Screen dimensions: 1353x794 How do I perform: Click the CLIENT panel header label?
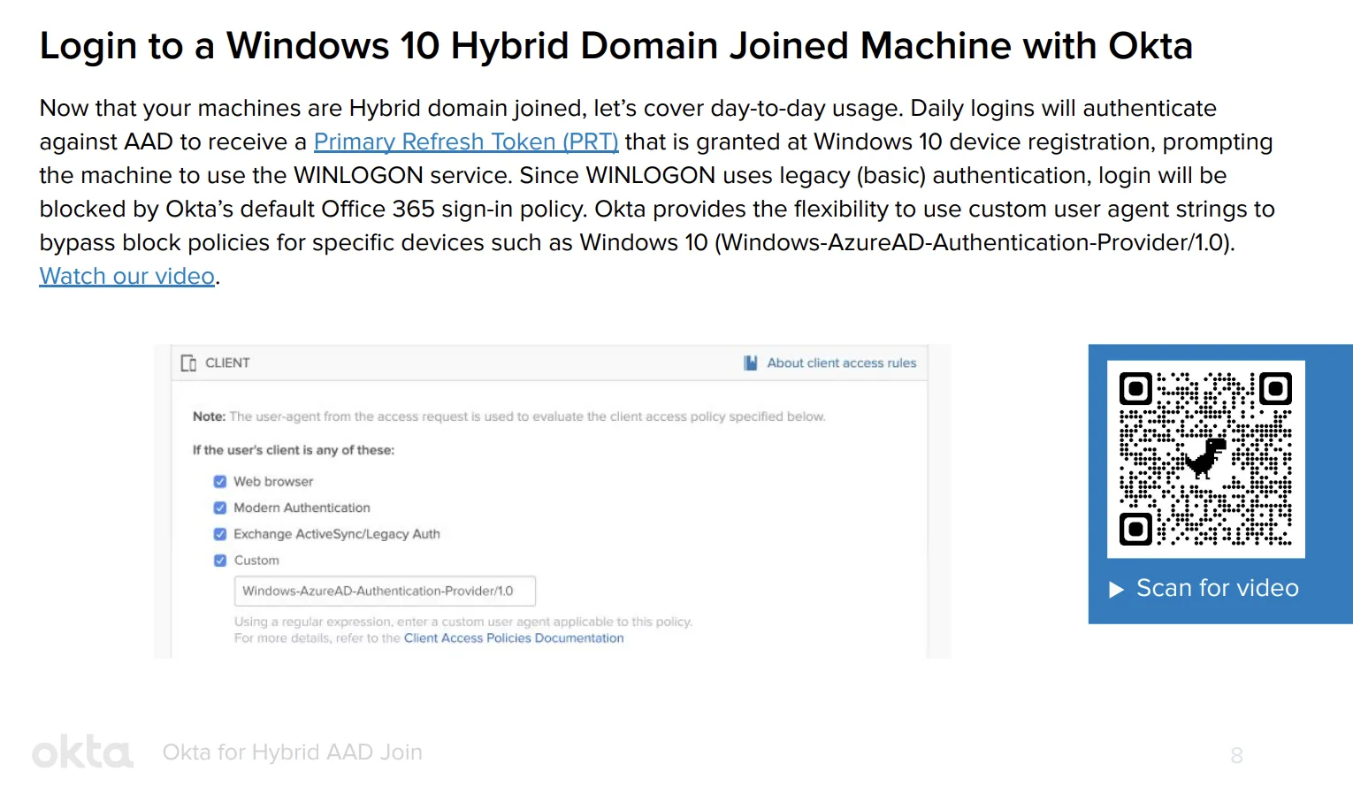227,363
